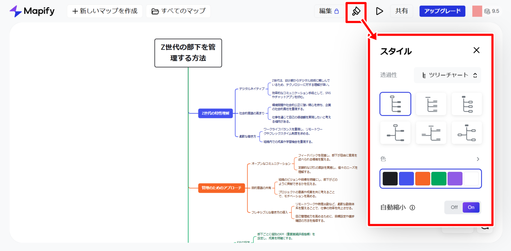The image size is (511, 251).
Task: Select the 社会的意識の高まり node
Action: [252, 113]
